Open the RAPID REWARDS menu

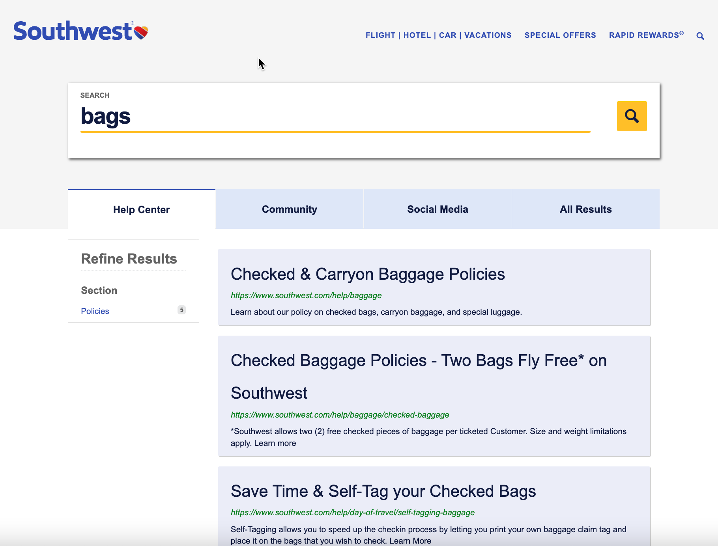[646, 35]
